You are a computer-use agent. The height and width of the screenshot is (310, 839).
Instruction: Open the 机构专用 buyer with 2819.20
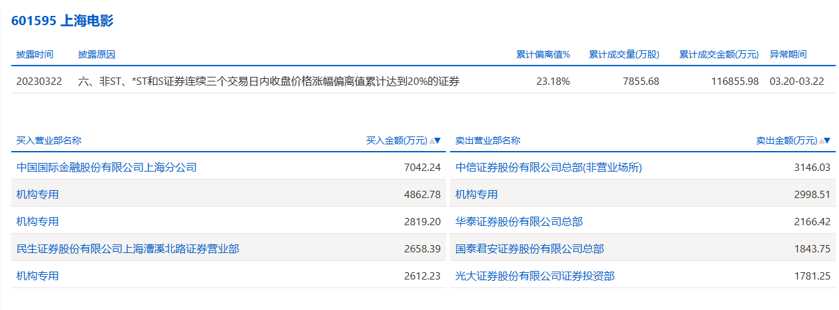pos(38,222)
